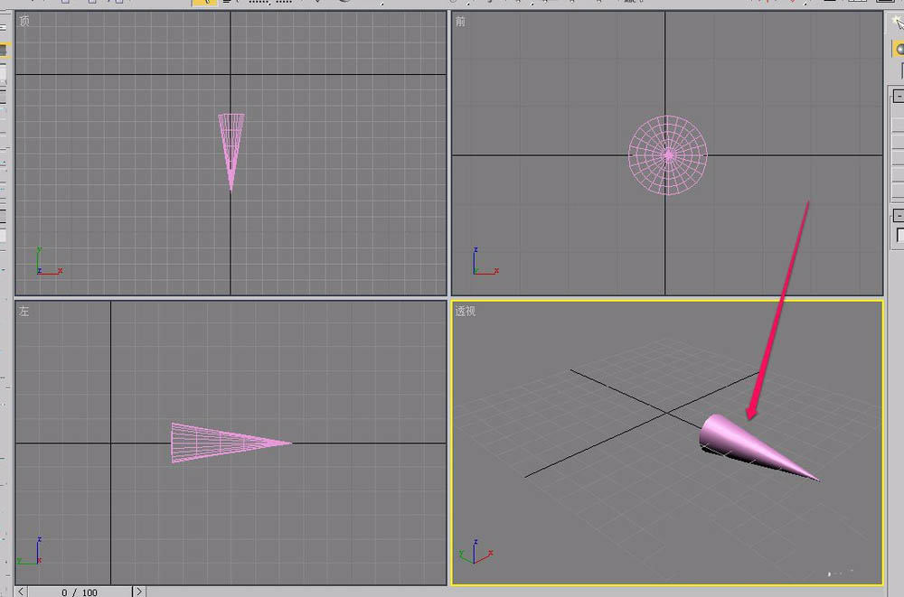
Task: Click the time slider showing 0 / 100
Action: tap(80, 592)
